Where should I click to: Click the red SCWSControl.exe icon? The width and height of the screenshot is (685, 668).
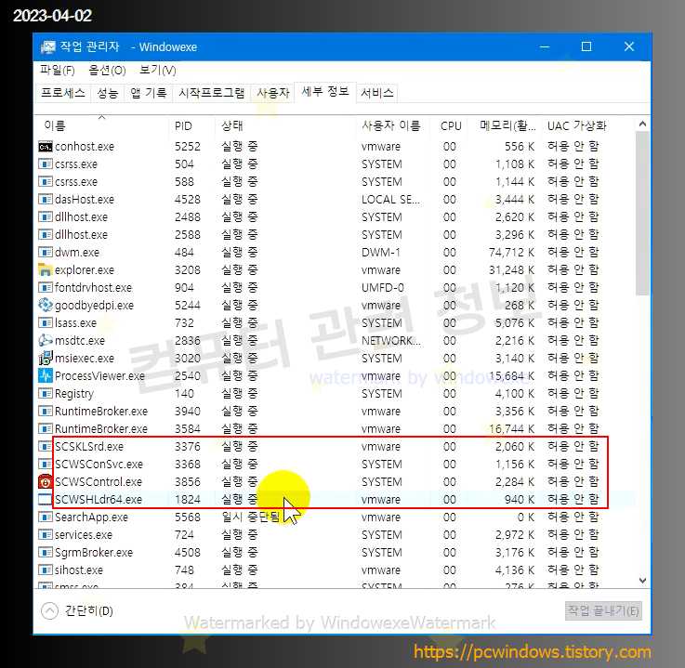tap(45, 481)
